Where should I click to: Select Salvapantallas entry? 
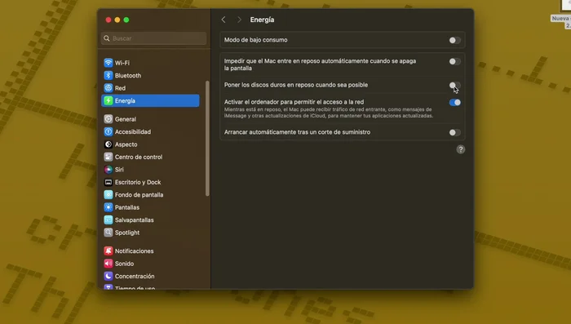click(150, 220)
